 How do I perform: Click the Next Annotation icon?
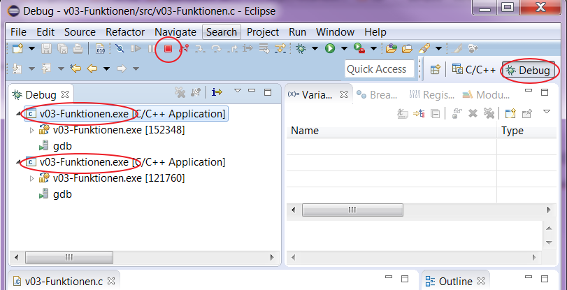(17, 68)
